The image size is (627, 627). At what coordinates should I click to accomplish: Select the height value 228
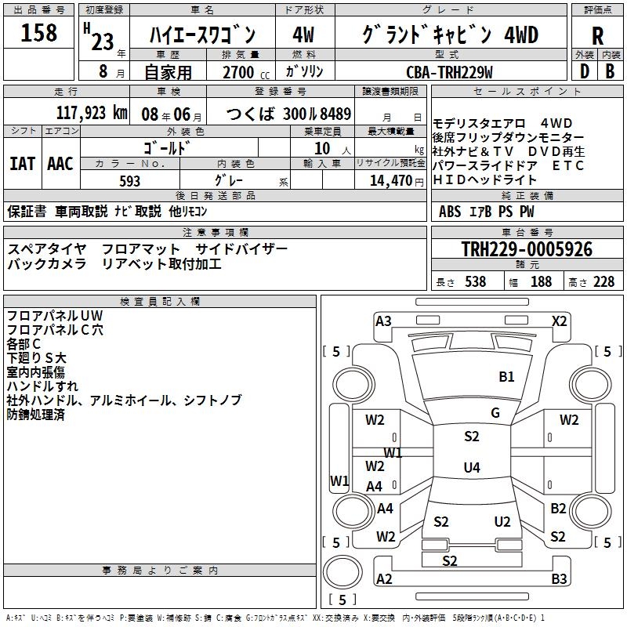click(603, 281)
